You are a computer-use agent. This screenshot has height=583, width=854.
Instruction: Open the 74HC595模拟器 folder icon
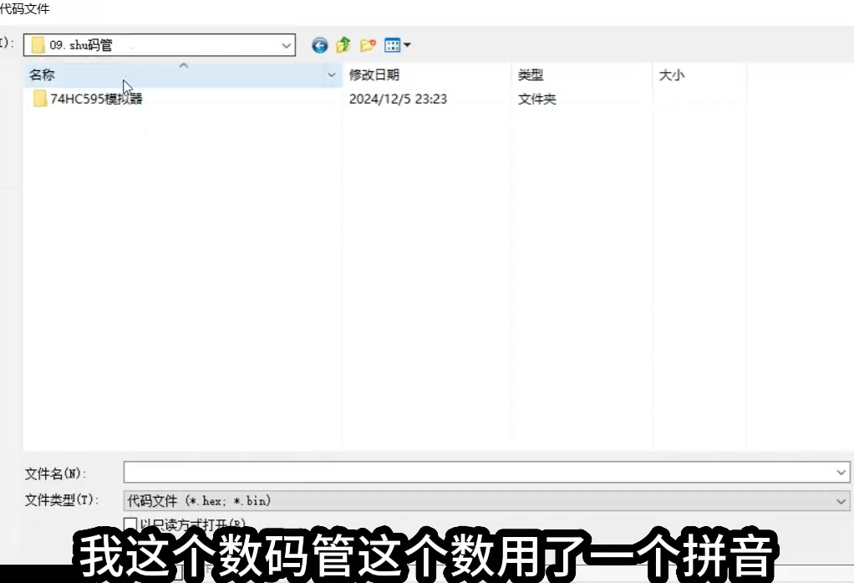pos(39,99)
